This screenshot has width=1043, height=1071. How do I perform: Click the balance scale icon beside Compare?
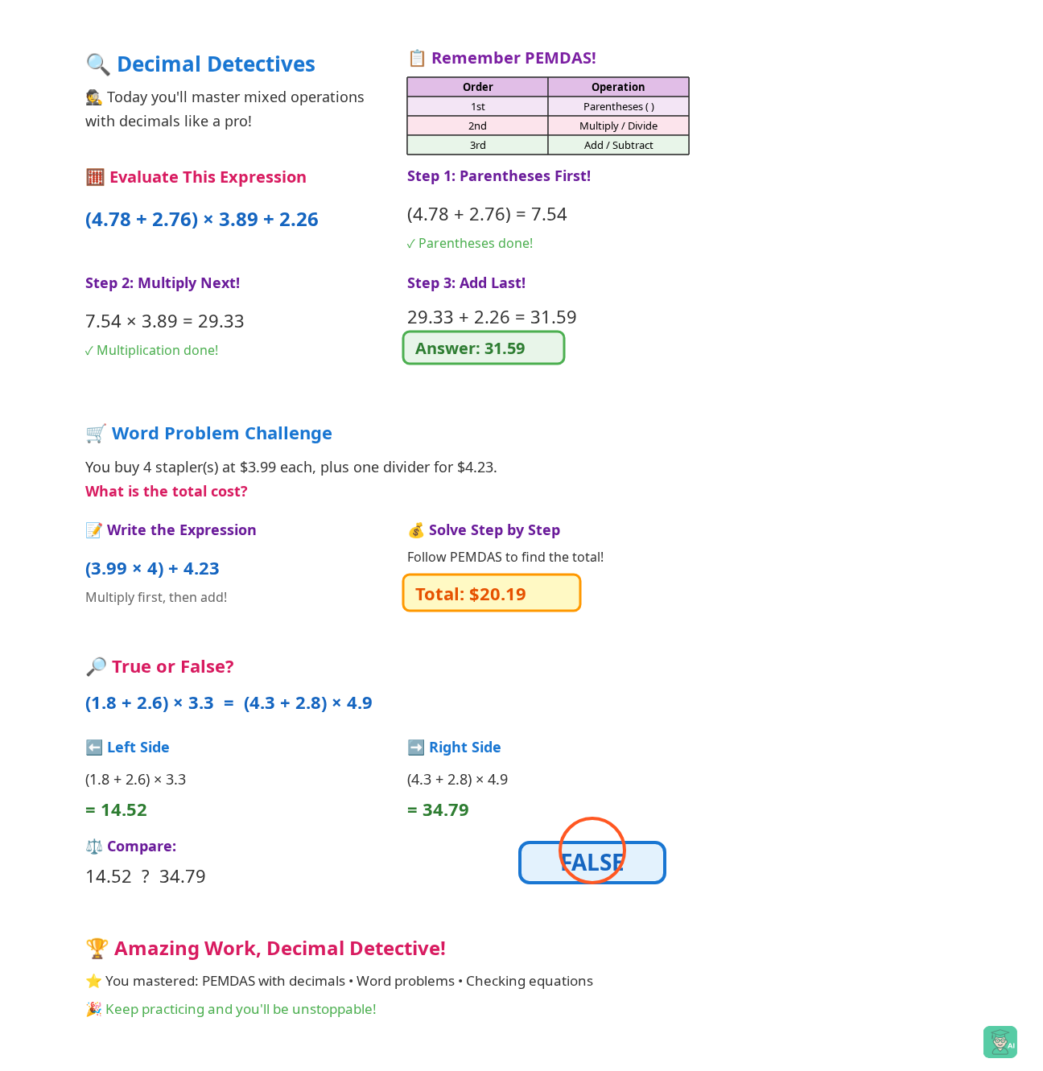pos(94,847)
